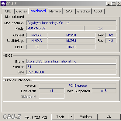Screen dimensions: 121x121
Task: Click the LPCIO vendor ITE field
Action: point(37,47)
